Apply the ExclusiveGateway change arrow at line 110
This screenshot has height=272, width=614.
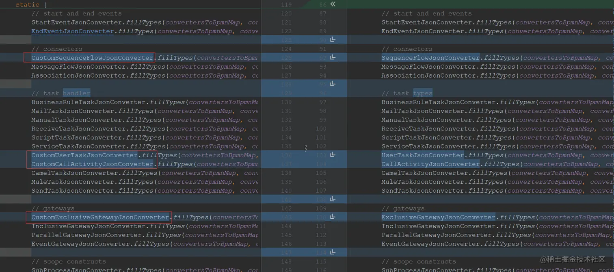tap(333, 217)
